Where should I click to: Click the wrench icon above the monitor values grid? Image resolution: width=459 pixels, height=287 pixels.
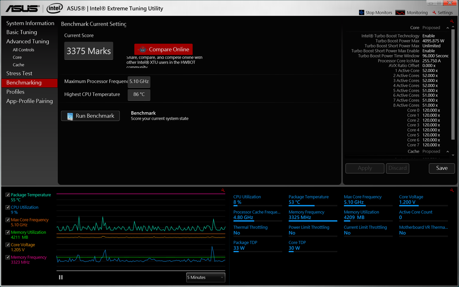coord(452,190)
